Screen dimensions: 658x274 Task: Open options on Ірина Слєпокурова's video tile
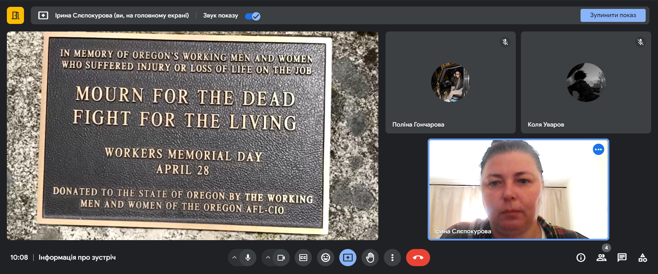pos(598,149)
